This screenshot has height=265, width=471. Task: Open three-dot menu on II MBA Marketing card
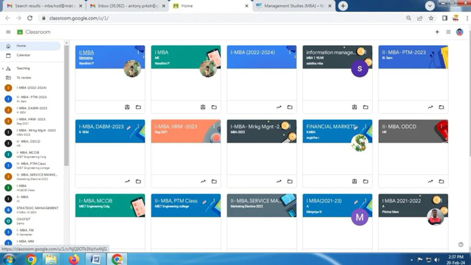138,52
